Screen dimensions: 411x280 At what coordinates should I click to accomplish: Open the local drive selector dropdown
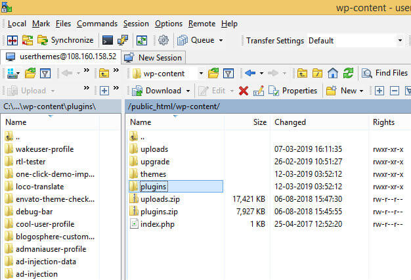(x=13, y=74)
